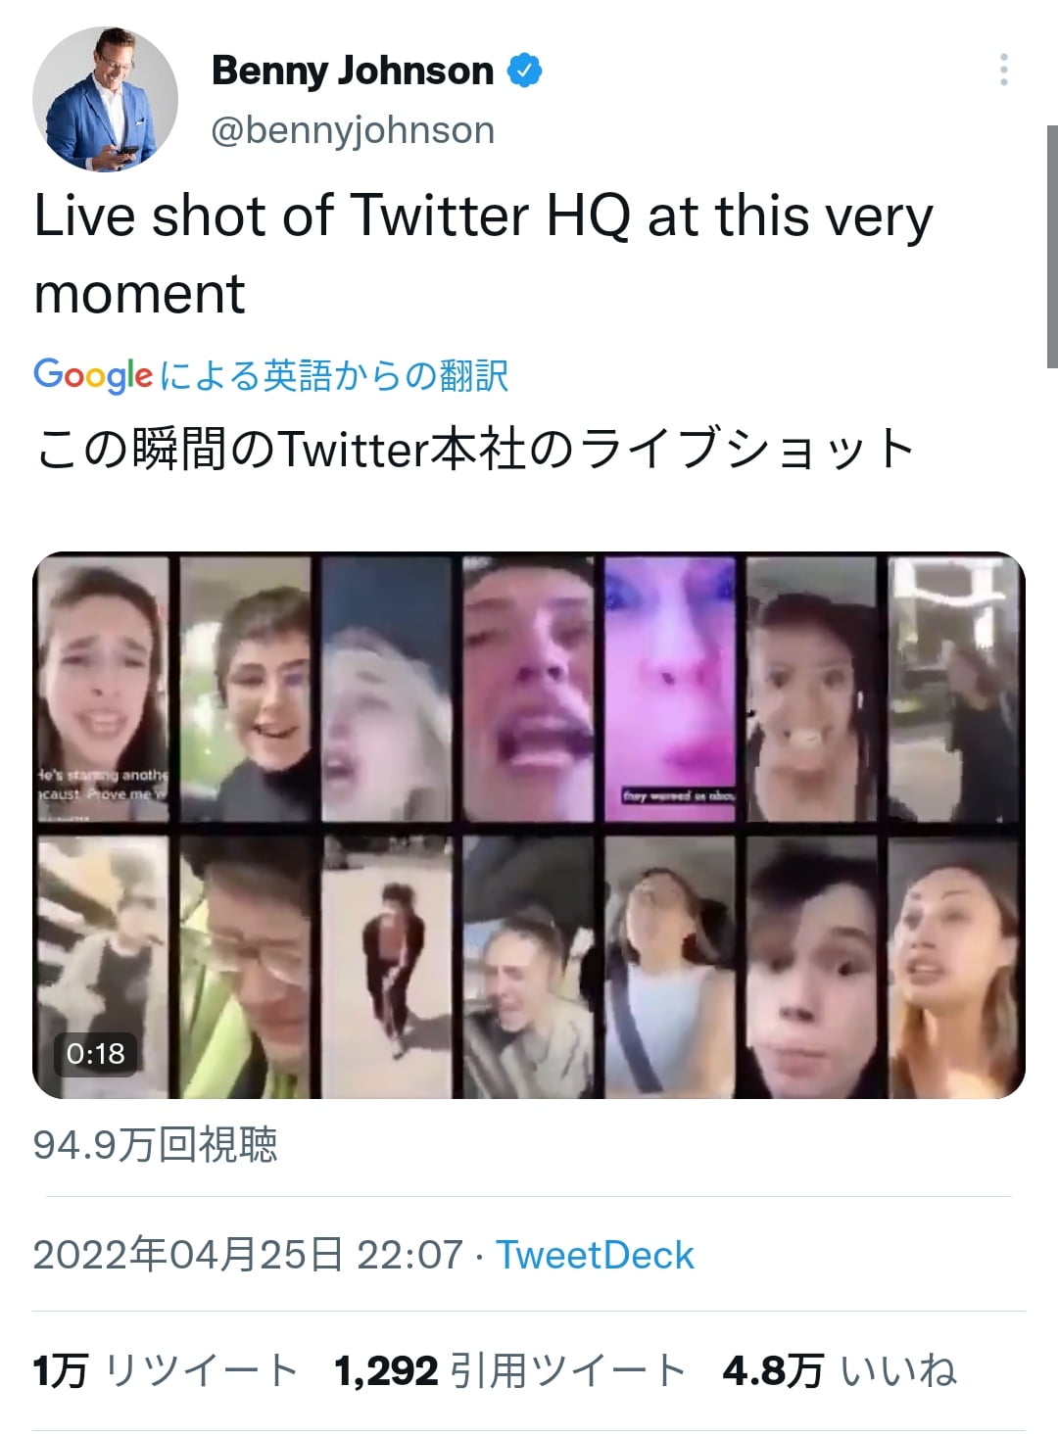Screen dimensions: 1058x1435
Task: Open the TweetDeck source link
Action: tap(595, 1255)
